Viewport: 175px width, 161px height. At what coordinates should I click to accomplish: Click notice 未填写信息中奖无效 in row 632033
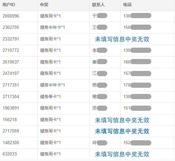122,154
